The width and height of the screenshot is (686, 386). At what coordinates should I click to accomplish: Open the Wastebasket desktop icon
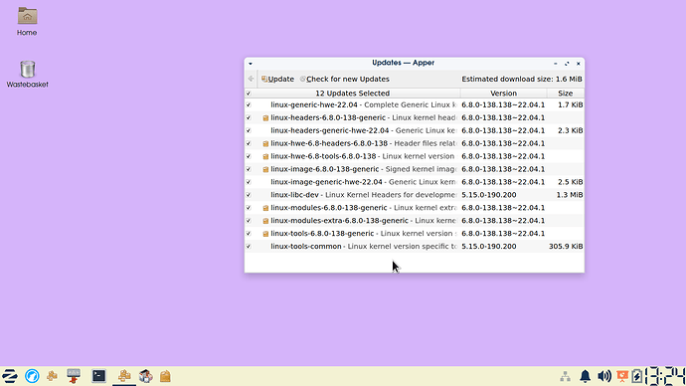tap(27, 74)
